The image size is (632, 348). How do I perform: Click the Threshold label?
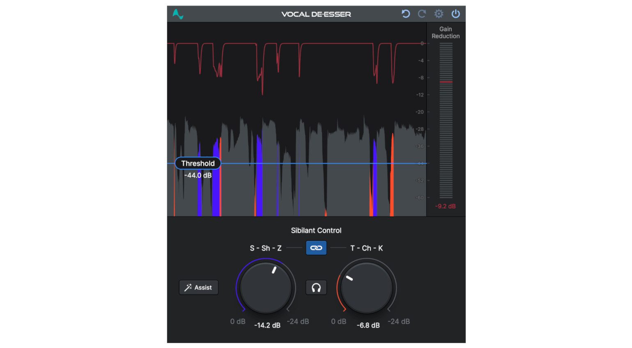click(x=197, y=163)
